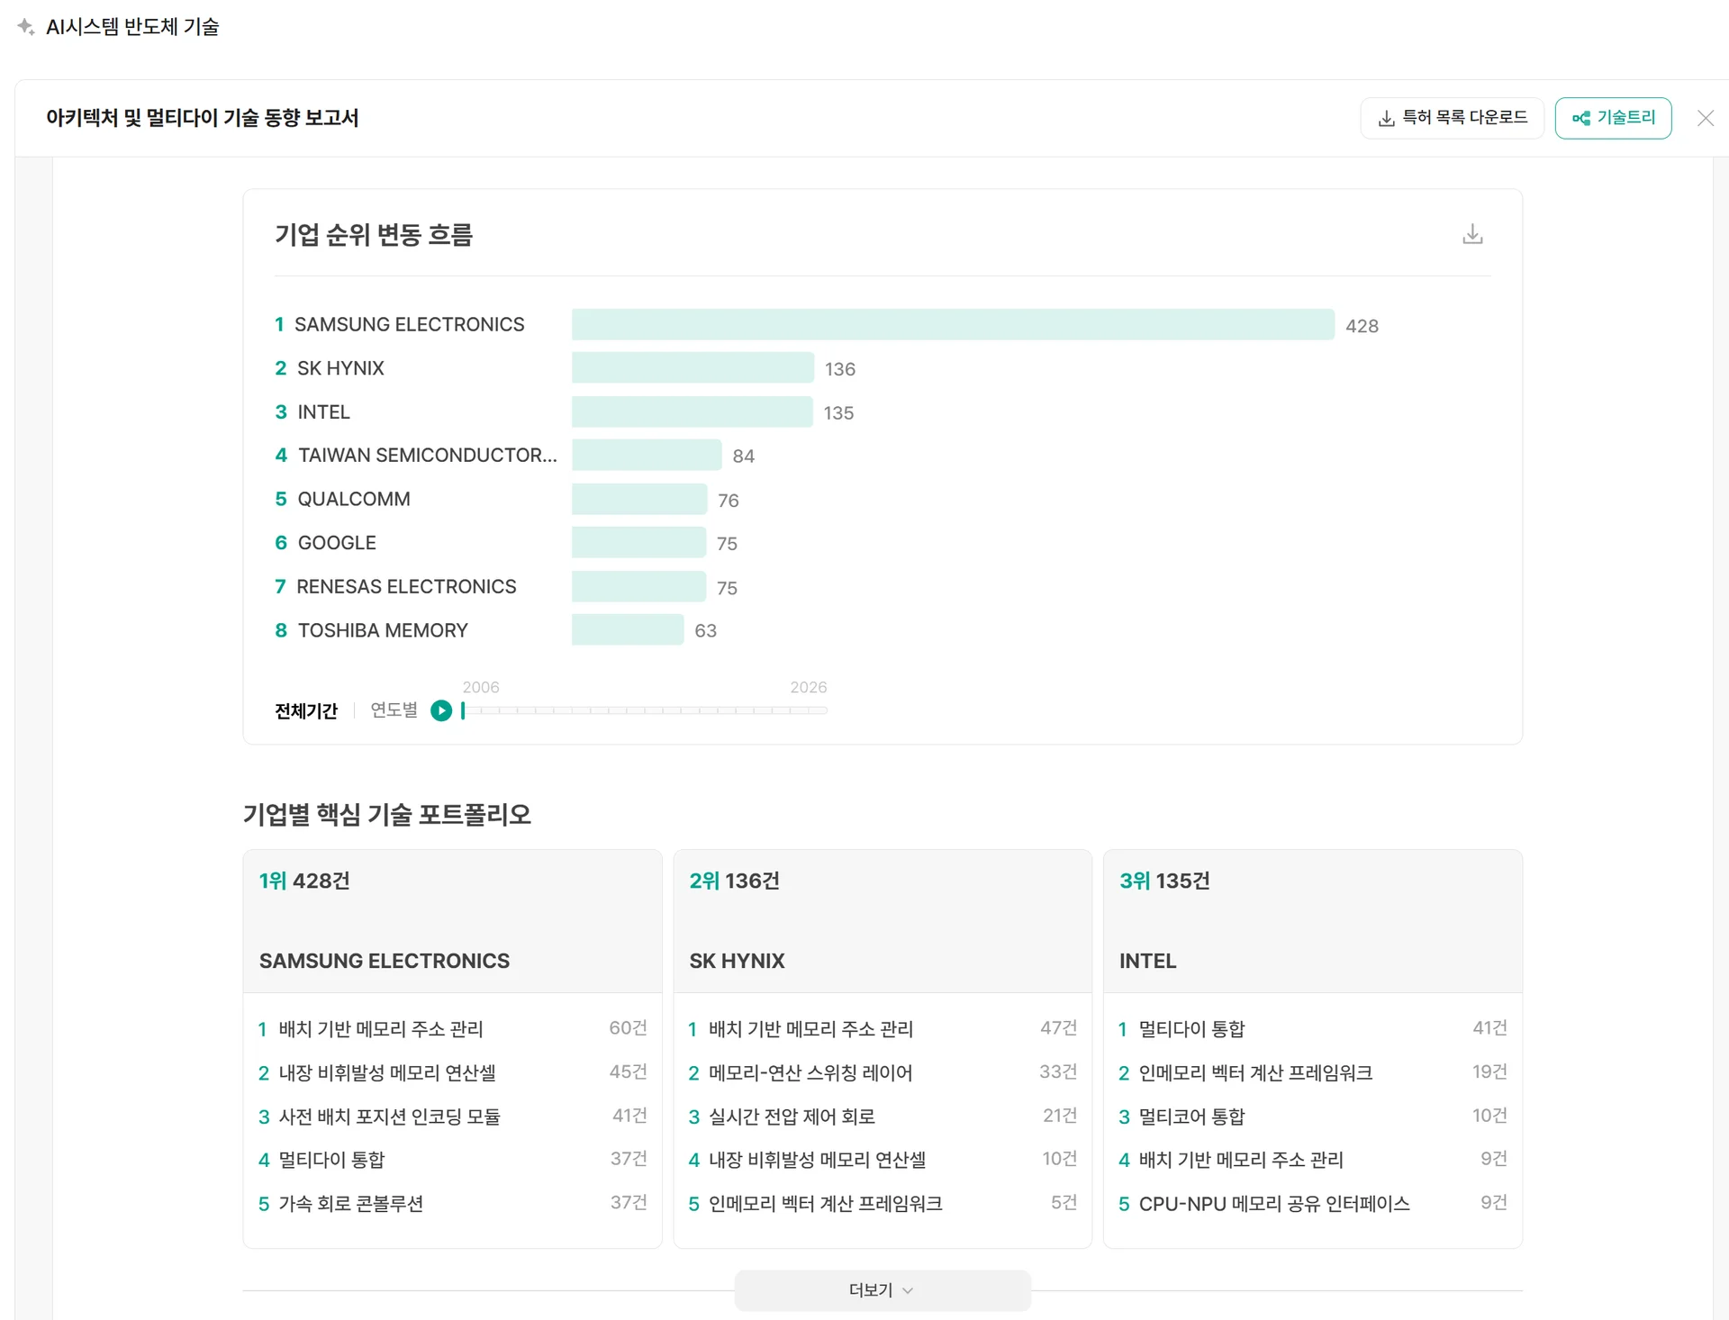The height and width of the screenshot is (1320, 1729).
Task: Click the INTEL ranking bar
Action: click(x=692, y=412)
